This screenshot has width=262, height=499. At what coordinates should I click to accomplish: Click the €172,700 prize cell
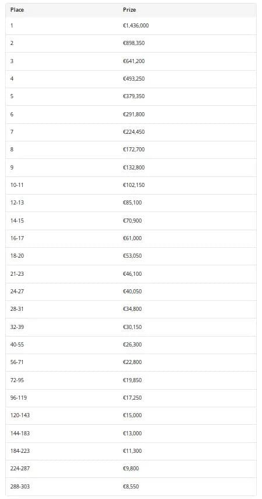point(134,149)
